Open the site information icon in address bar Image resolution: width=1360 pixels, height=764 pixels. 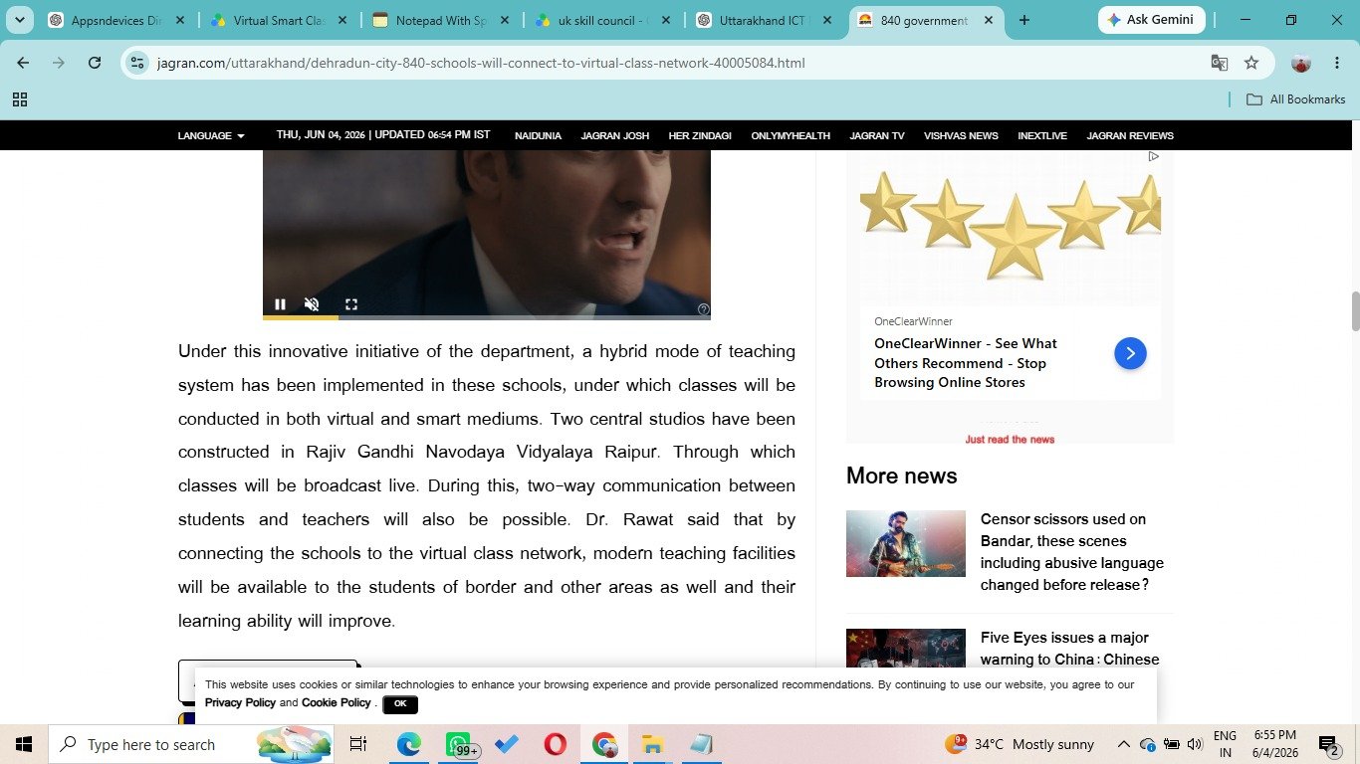[138, 63]
